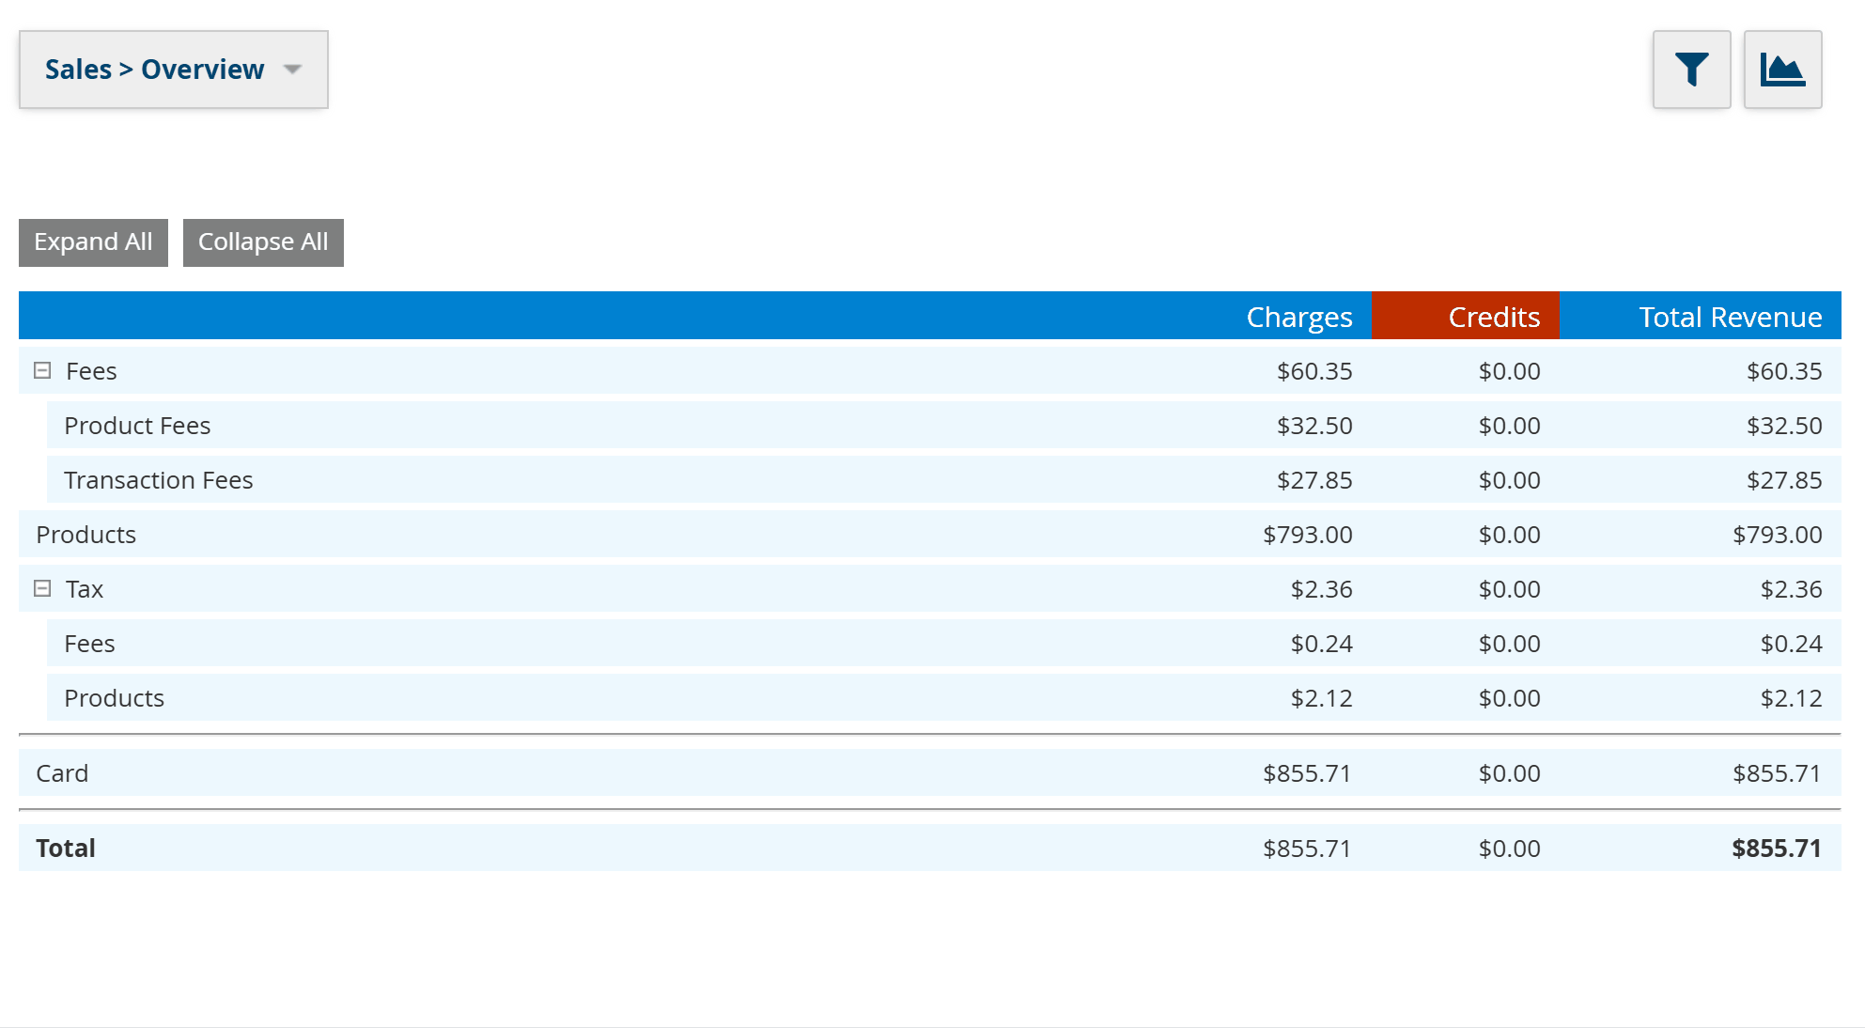
Task: Click the bold Total row label
Action: (x=66, y=849)
